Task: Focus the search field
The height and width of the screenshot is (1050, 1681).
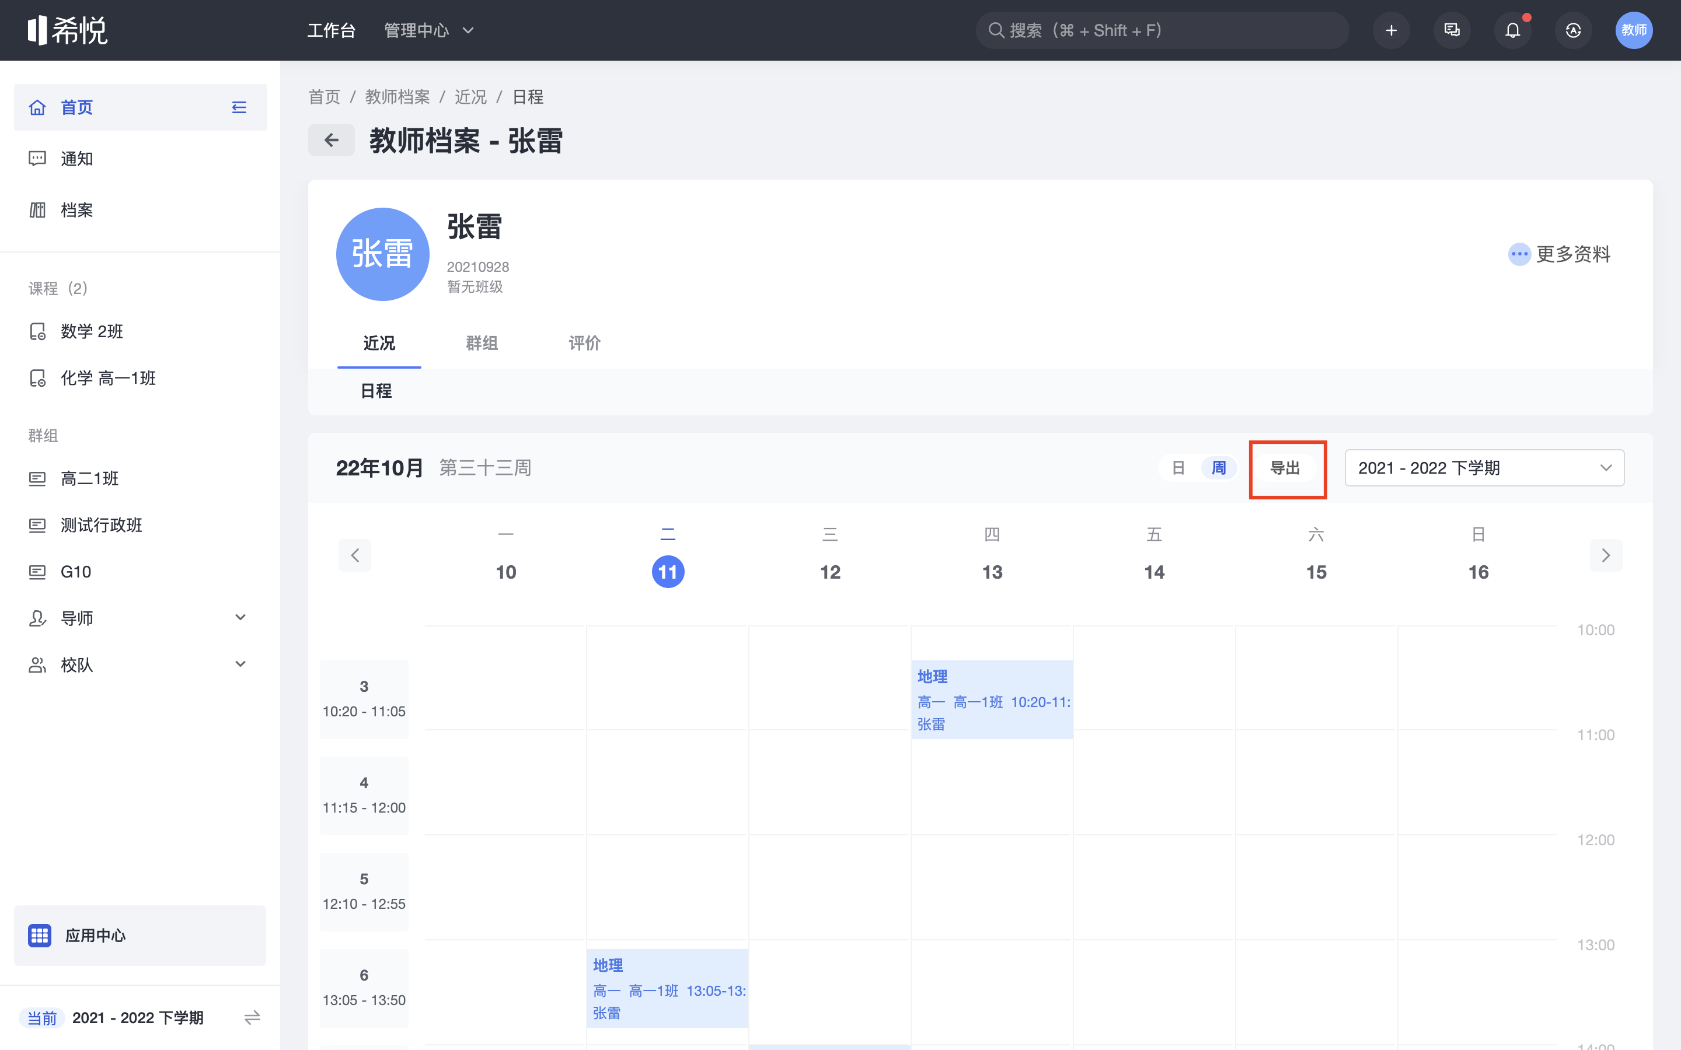Action: (x=1162, y=30)
